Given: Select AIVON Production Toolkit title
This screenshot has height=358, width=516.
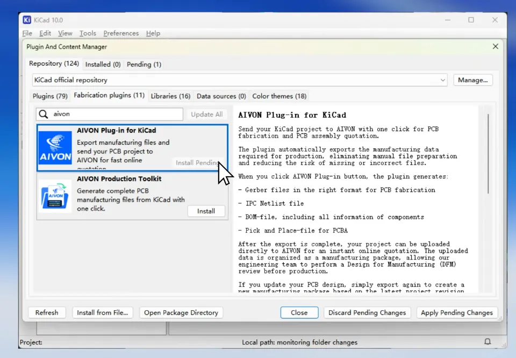Looking at the screenshot, I should click(119, 178).
